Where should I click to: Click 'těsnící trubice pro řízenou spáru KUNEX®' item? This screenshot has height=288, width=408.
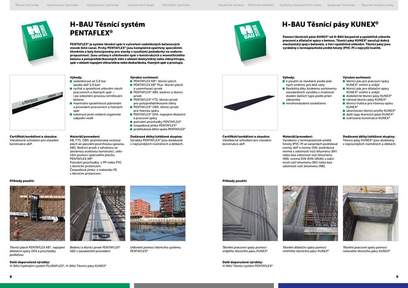(x=369, y=105)
